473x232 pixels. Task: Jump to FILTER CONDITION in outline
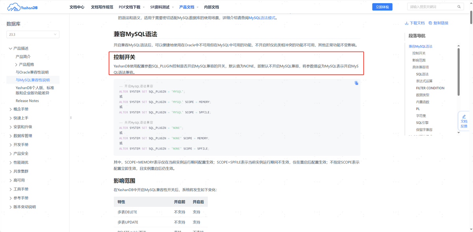click(430, 88)
